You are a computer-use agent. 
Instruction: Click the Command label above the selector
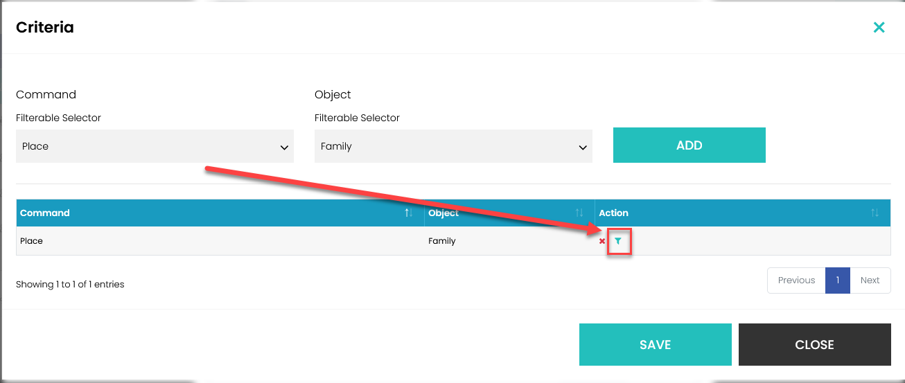coord(46,94)
